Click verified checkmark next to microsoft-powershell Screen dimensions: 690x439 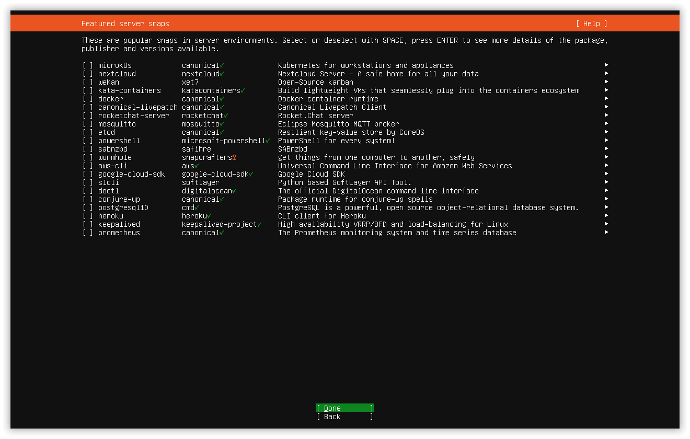[x=268, y=141]
